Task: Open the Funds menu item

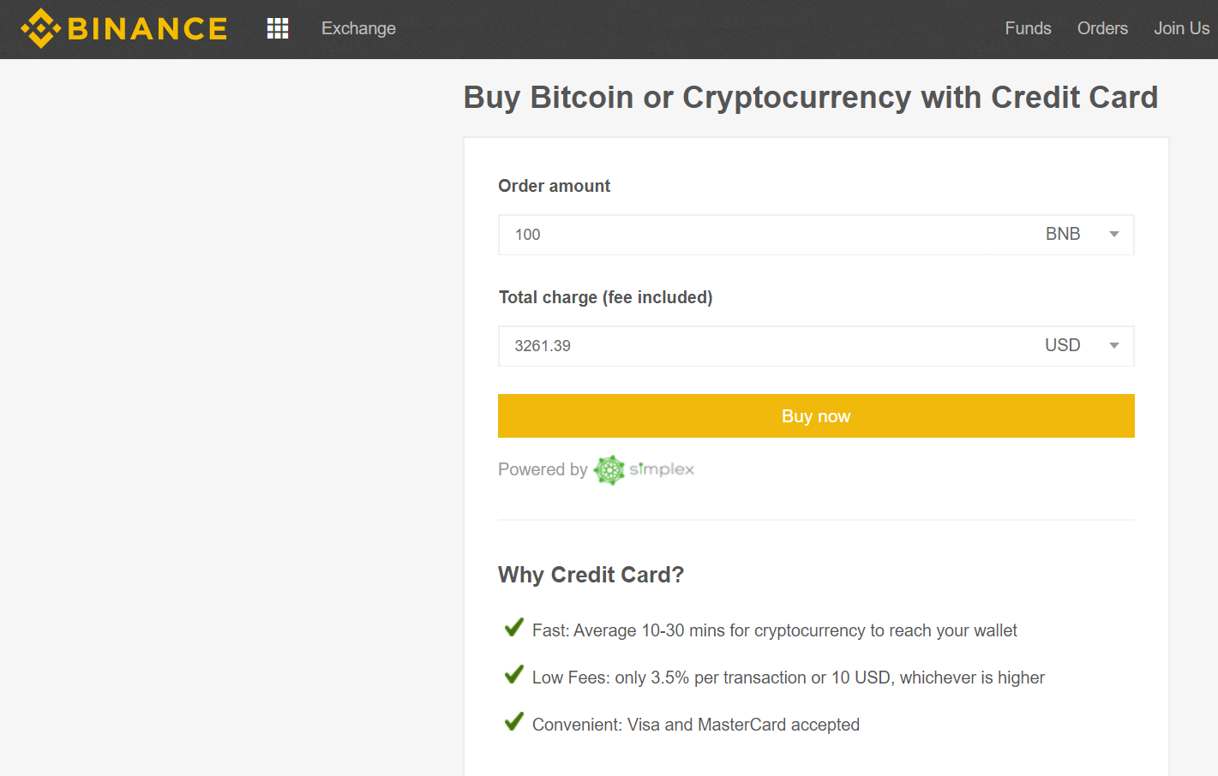Action: pos(1028,28)
